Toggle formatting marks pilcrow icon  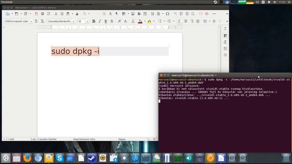click(117, 14)
